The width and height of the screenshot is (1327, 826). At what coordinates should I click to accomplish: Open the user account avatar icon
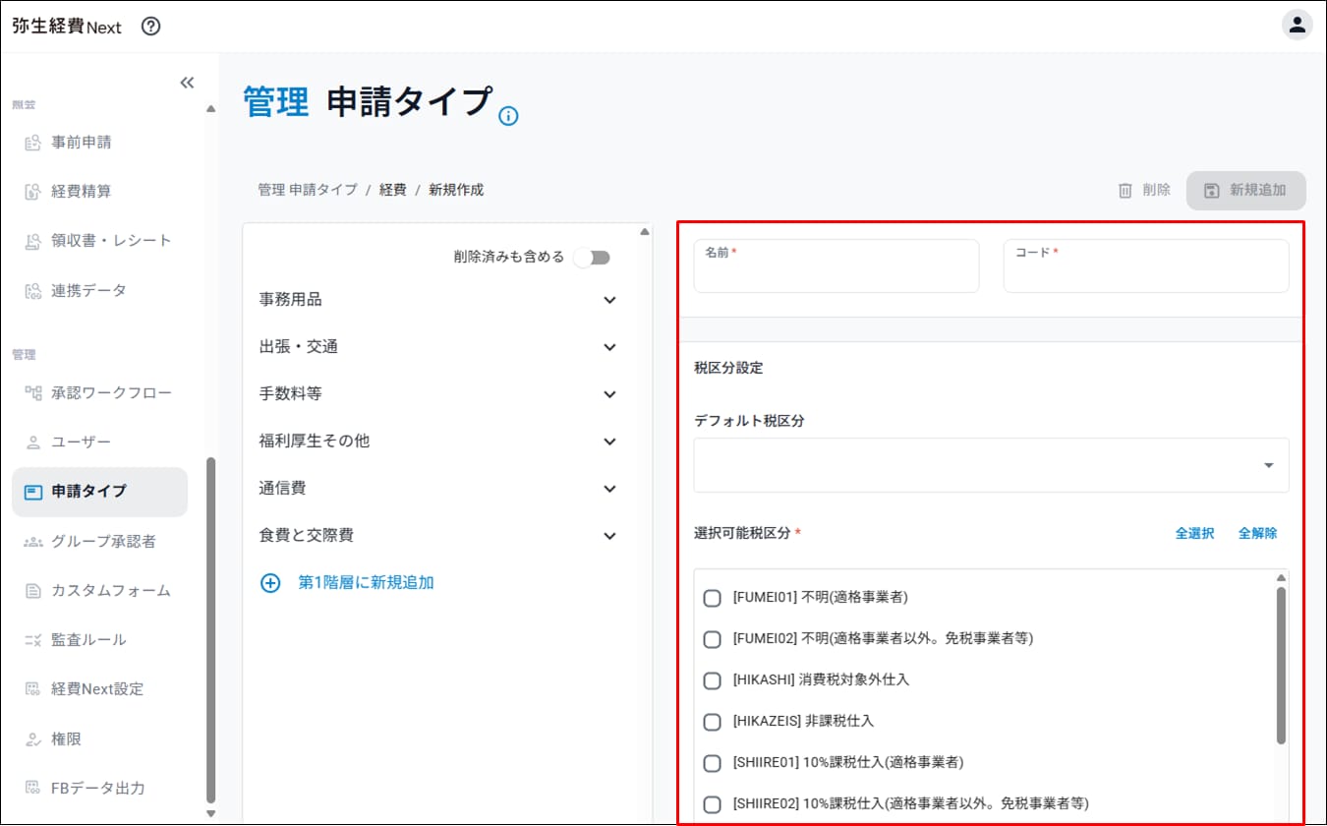tap(1297, 26)
